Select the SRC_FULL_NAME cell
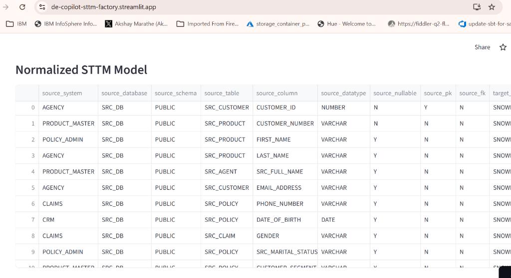The width and height of the screenshot is (511, 278). (285, 171)
